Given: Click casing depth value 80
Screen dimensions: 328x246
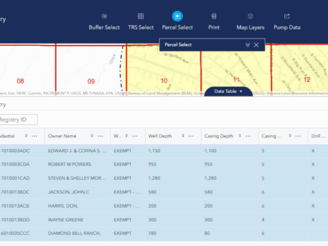Looking at the screenshot, I should tap(207, 233).
